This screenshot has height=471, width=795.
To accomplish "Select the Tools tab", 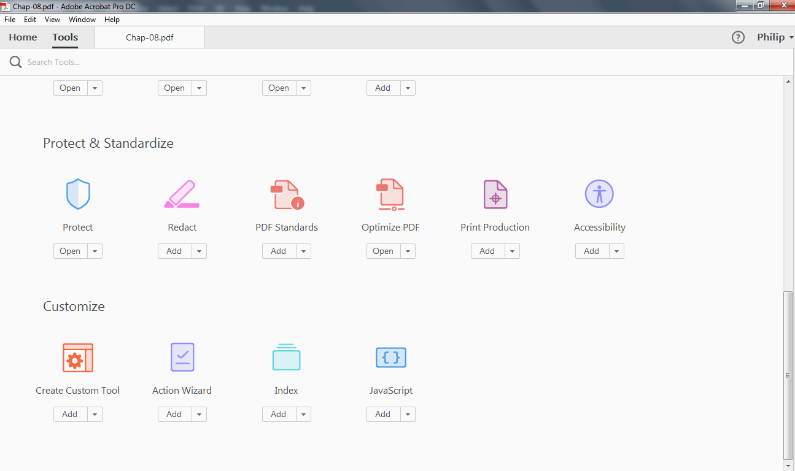I will coord(65,37).
